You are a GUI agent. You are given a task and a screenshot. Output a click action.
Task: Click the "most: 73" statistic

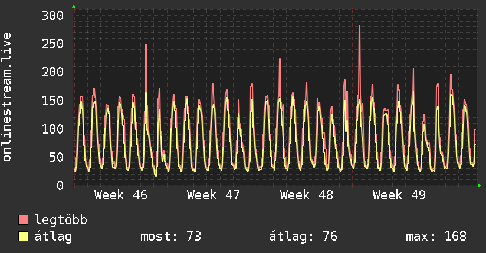click(170, 237)
